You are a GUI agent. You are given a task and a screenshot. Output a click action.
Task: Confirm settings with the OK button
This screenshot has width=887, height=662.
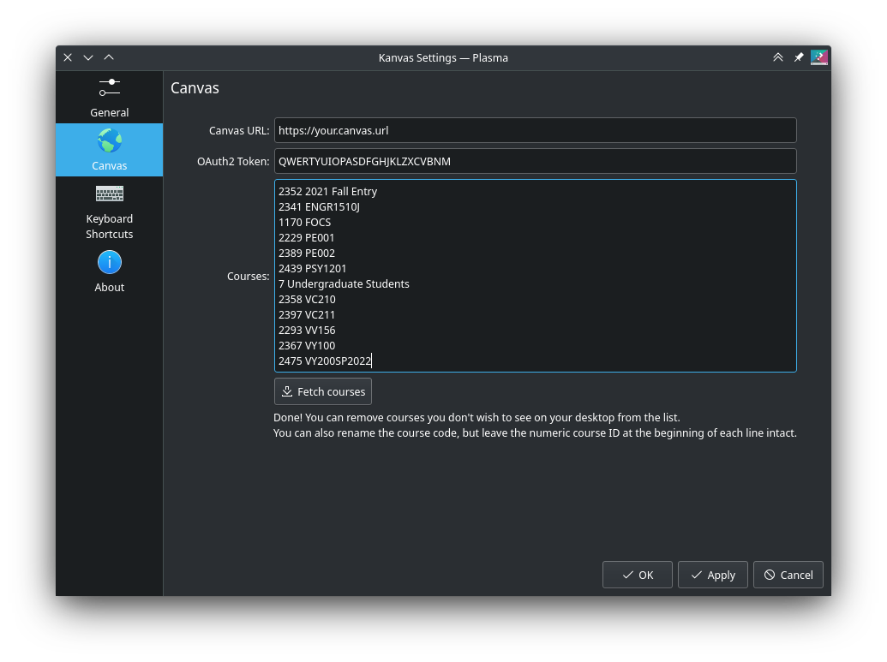[637, 575]
